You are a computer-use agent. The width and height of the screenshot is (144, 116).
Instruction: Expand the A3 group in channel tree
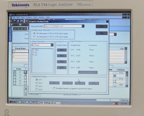click(33, 52)
